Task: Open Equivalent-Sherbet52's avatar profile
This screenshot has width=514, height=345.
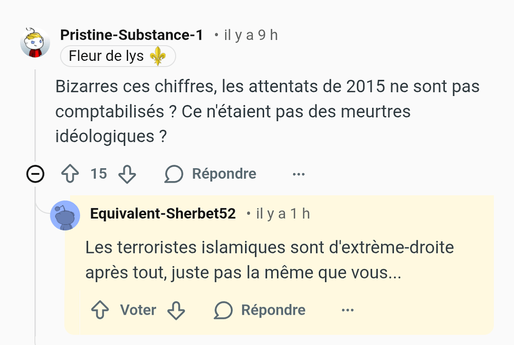Action: point(65,215)
